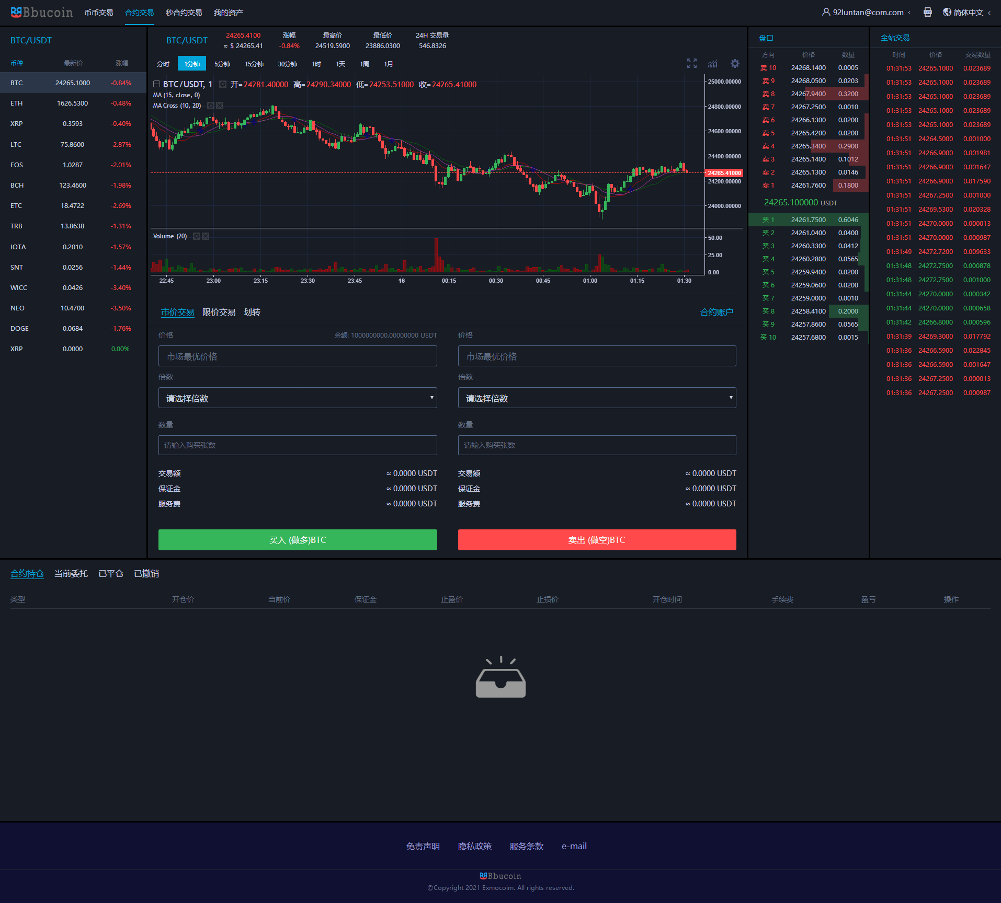The height and width of the screenshot is (903, 1001).
Task: Click the empty inbox placeholder icon
Action: pyautogui.click(x=500, y=677)
